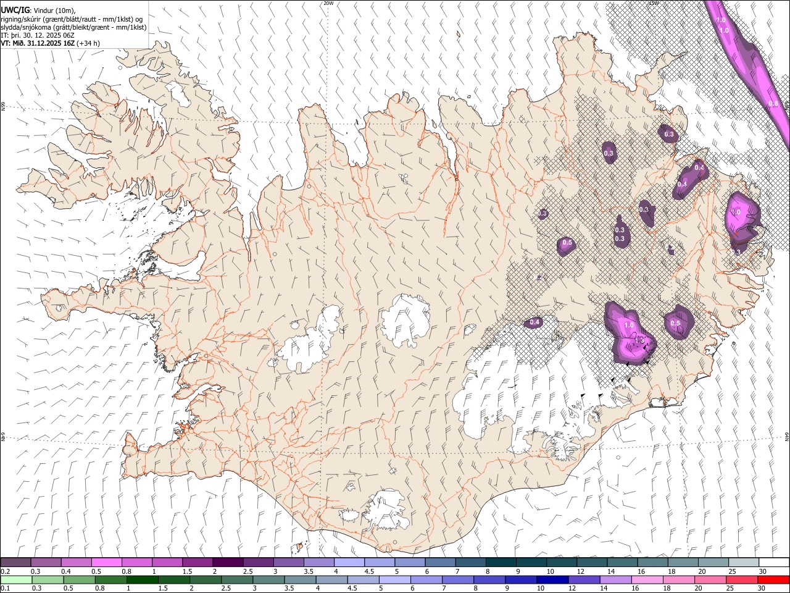Pick the medium green 0.5–0.8 rain legend swatch
Viewport: 790px width, 593px height.
(x=80, y=580)
